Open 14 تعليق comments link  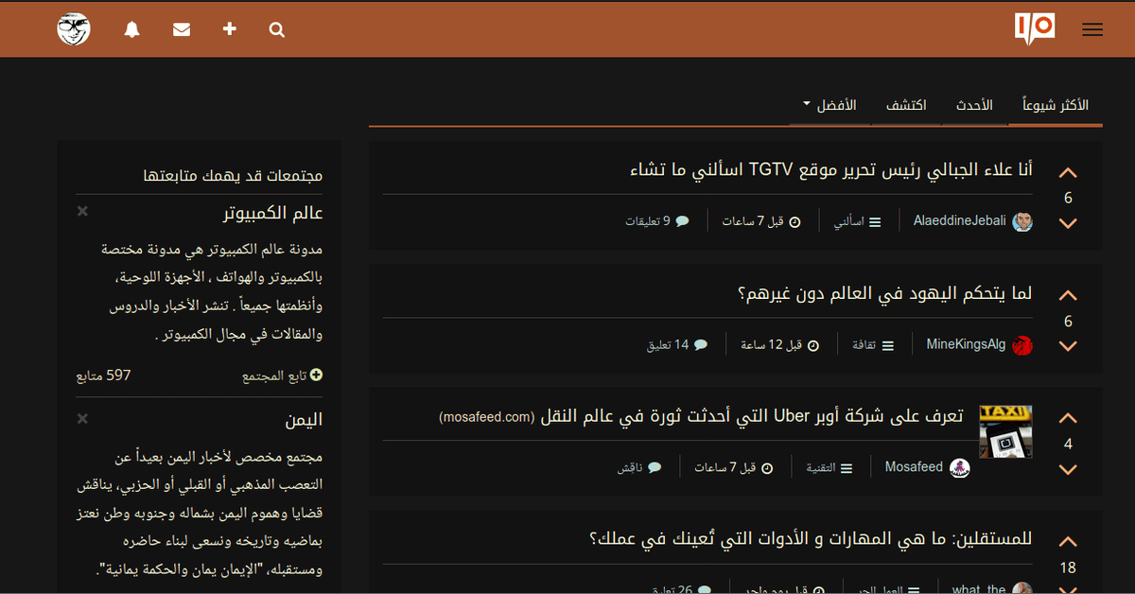coord(677,344)
